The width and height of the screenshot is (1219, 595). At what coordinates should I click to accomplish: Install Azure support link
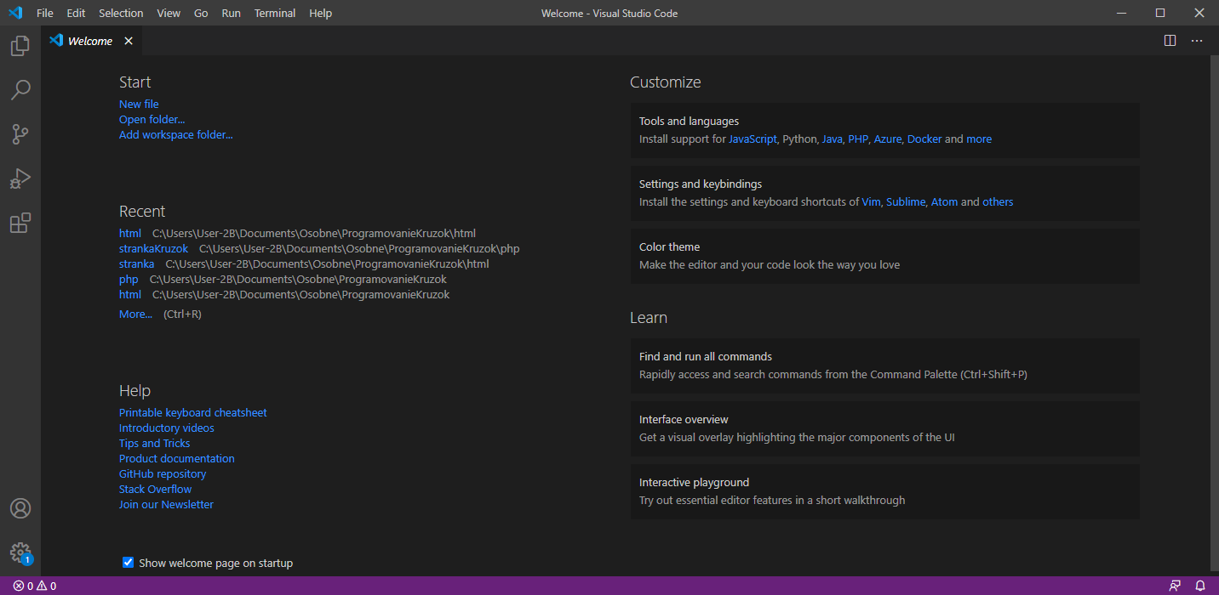click(x=888, y=139)
